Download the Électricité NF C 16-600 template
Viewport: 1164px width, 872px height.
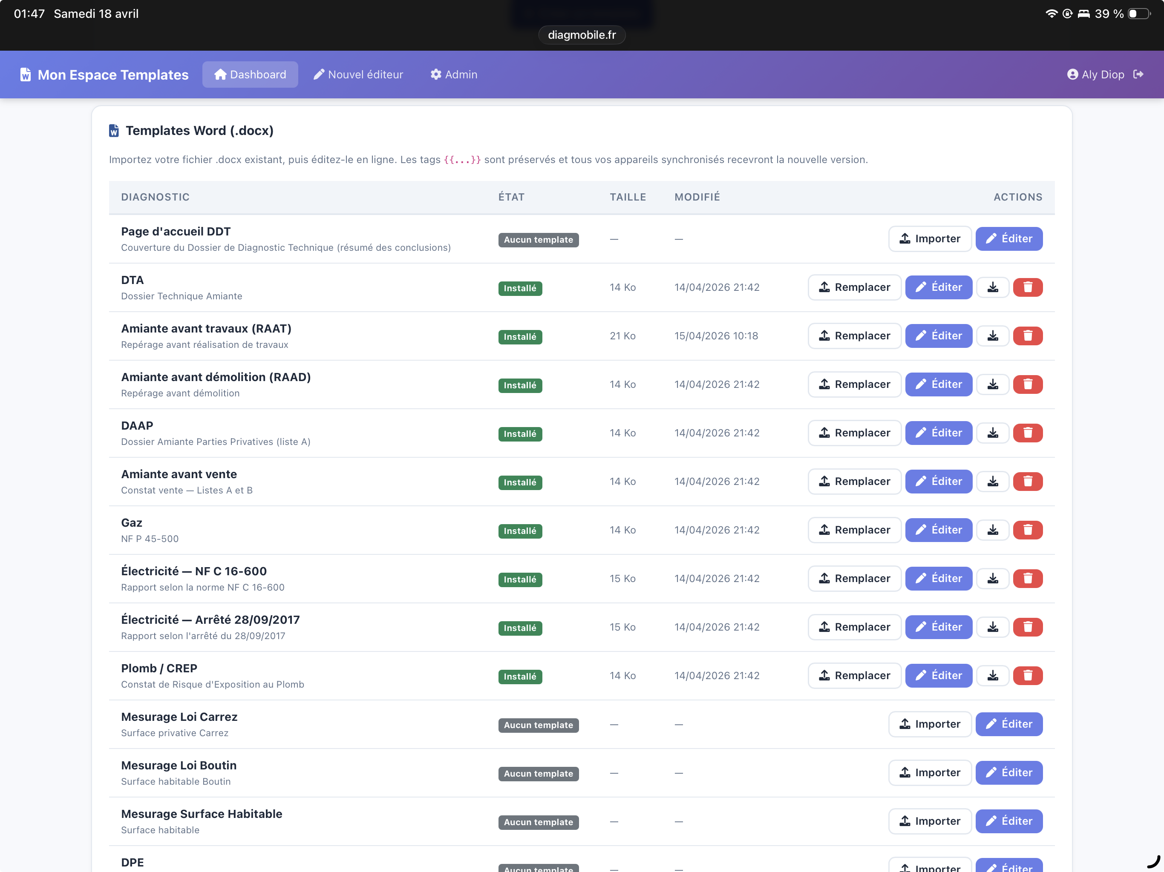pyautogui.click(x=992, y=579)
